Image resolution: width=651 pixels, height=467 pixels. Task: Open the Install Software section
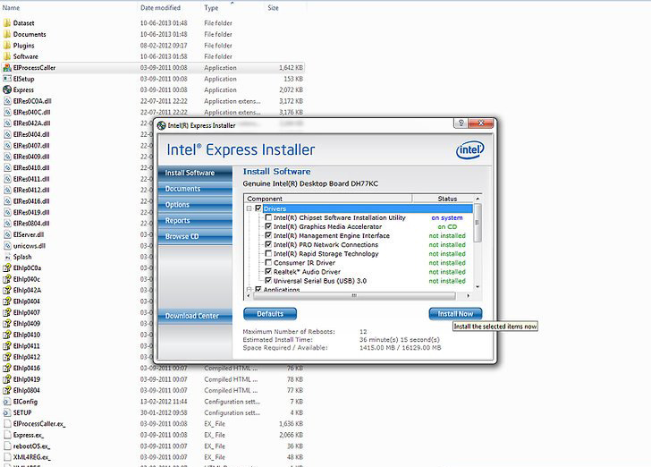(x=195, y=173)
